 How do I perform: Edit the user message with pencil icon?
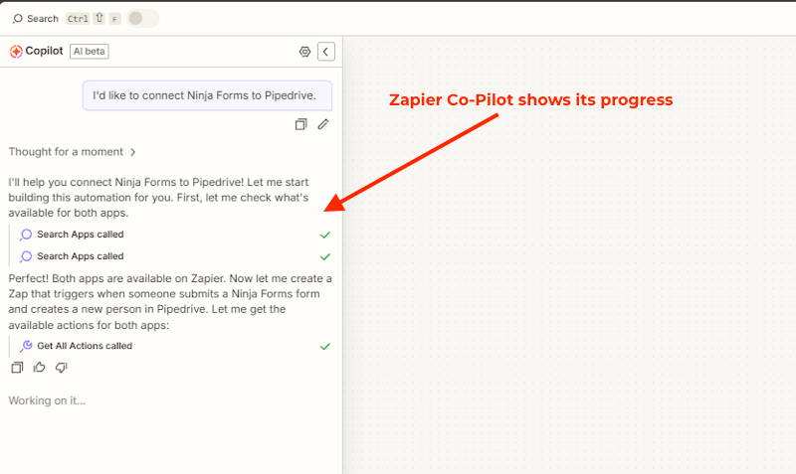click(x=323, y=124)
